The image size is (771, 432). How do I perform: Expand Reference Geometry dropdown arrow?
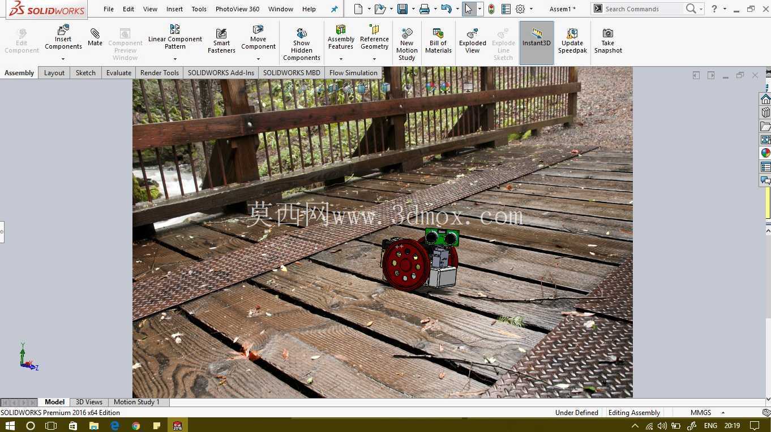click(374, 59)
